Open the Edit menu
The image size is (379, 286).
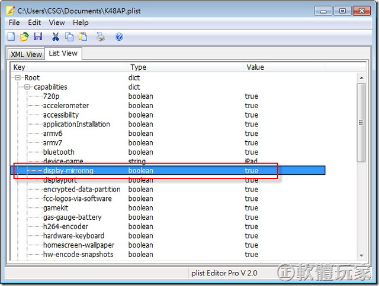[34, 22]
